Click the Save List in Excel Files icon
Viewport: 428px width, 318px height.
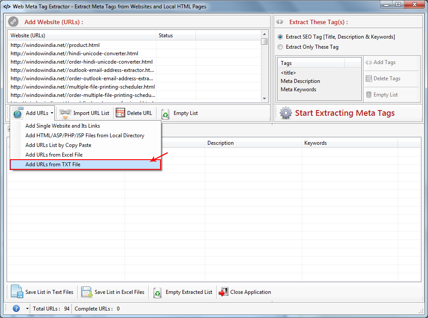[x=87, y=292]
